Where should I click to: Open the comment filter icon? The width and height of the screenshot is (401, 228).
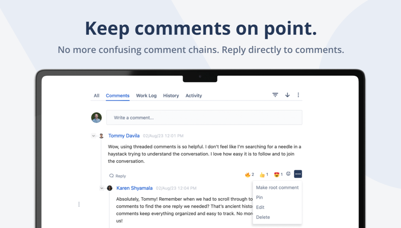coord(275,95)
